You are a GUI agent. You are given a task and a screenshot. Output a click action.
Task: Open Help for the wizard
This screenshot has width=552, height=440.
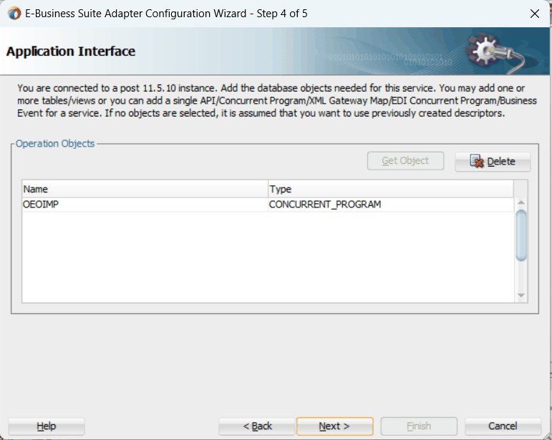[47, 426]
